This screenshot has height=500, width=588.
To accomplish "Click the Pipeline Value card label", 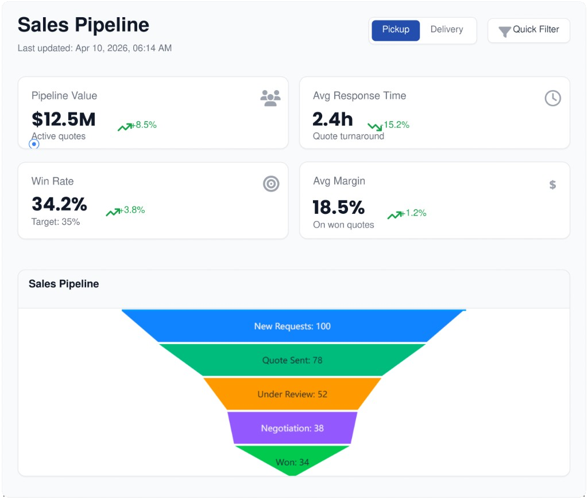I will point(64,96).
